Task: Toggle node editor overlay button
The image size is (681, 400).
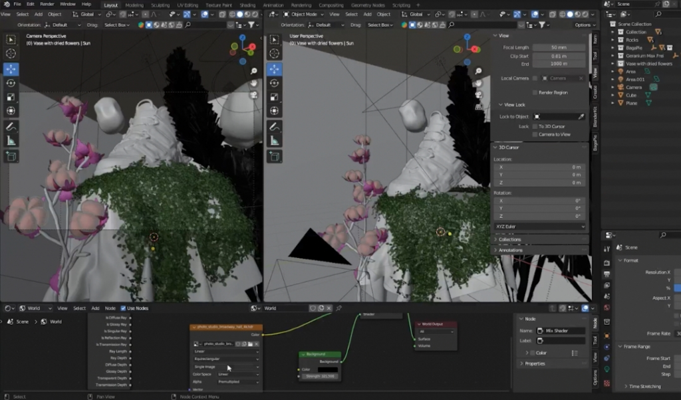Action: pyautogui.click(x=585, y=308)
